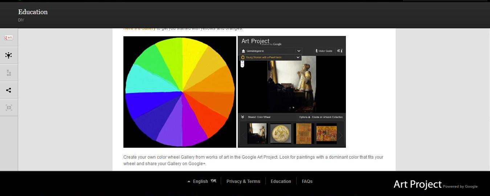Click the greyed-out squares icon in sidebar

pyautogui.click(x=9, y=73)
